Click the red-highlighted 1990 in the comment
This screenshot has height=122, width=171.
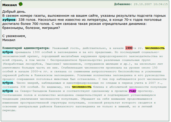(x=129, y=48)
